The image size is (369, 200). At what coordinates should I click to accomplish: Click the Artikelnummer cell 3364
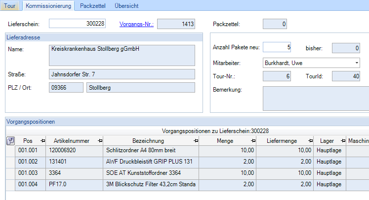(74, 173)
